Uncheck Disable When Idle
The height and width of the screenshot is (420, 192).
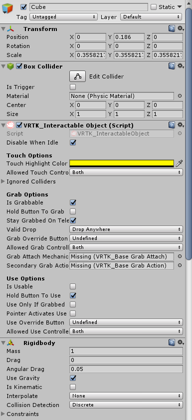[73, 142]
